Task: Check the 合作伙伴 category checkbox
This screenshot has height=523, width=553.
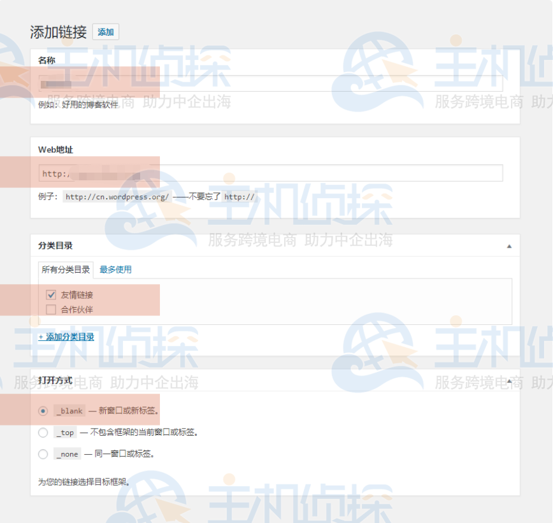Action: (x=51, y=310)
